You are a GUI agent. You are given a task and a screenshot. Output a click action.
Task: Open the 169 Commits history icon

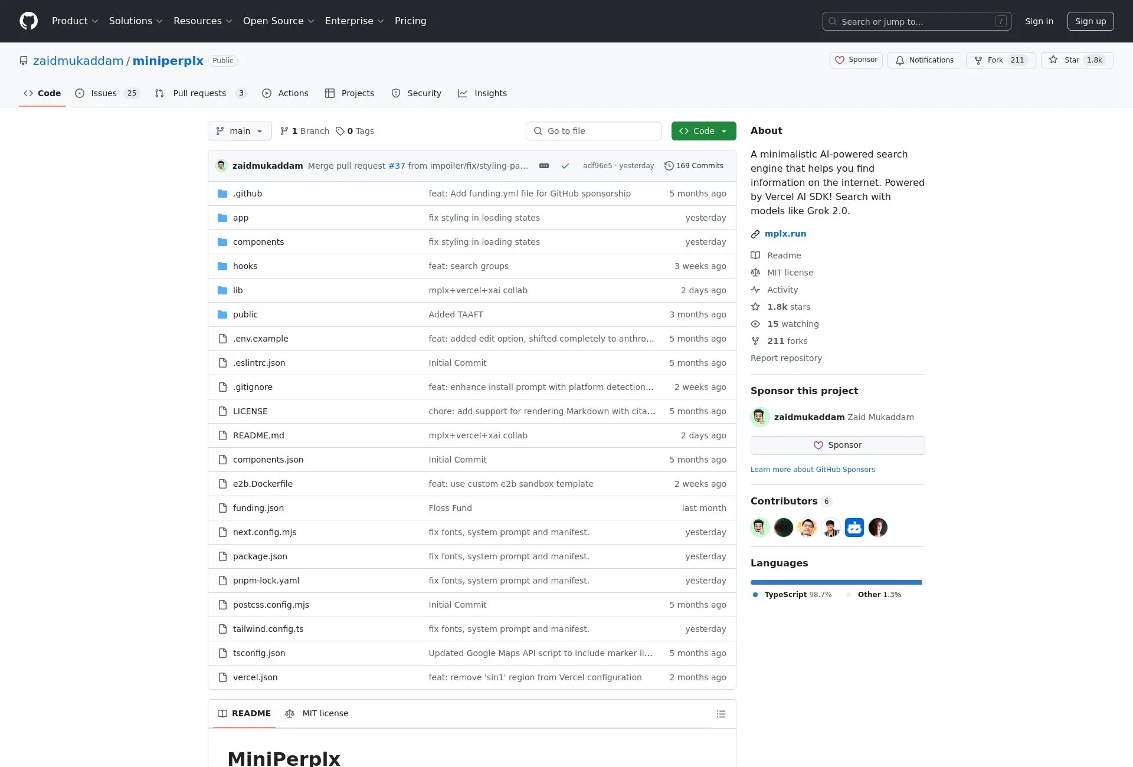669,166
